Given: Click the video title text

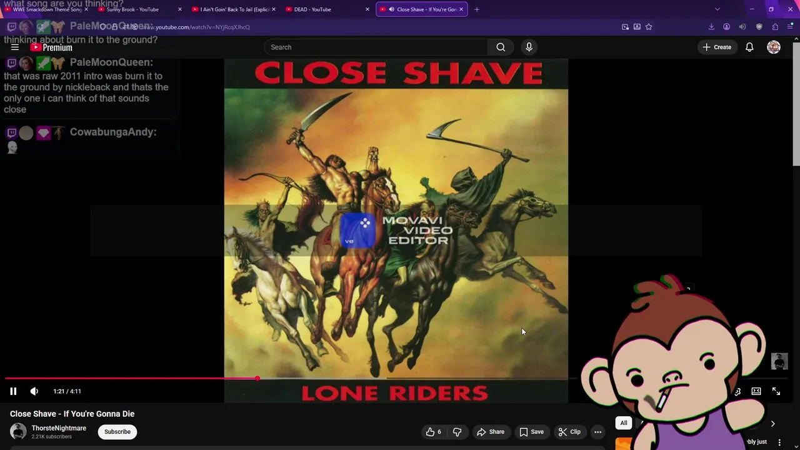Looking at the screenshot, I should [x=72, y=414].
